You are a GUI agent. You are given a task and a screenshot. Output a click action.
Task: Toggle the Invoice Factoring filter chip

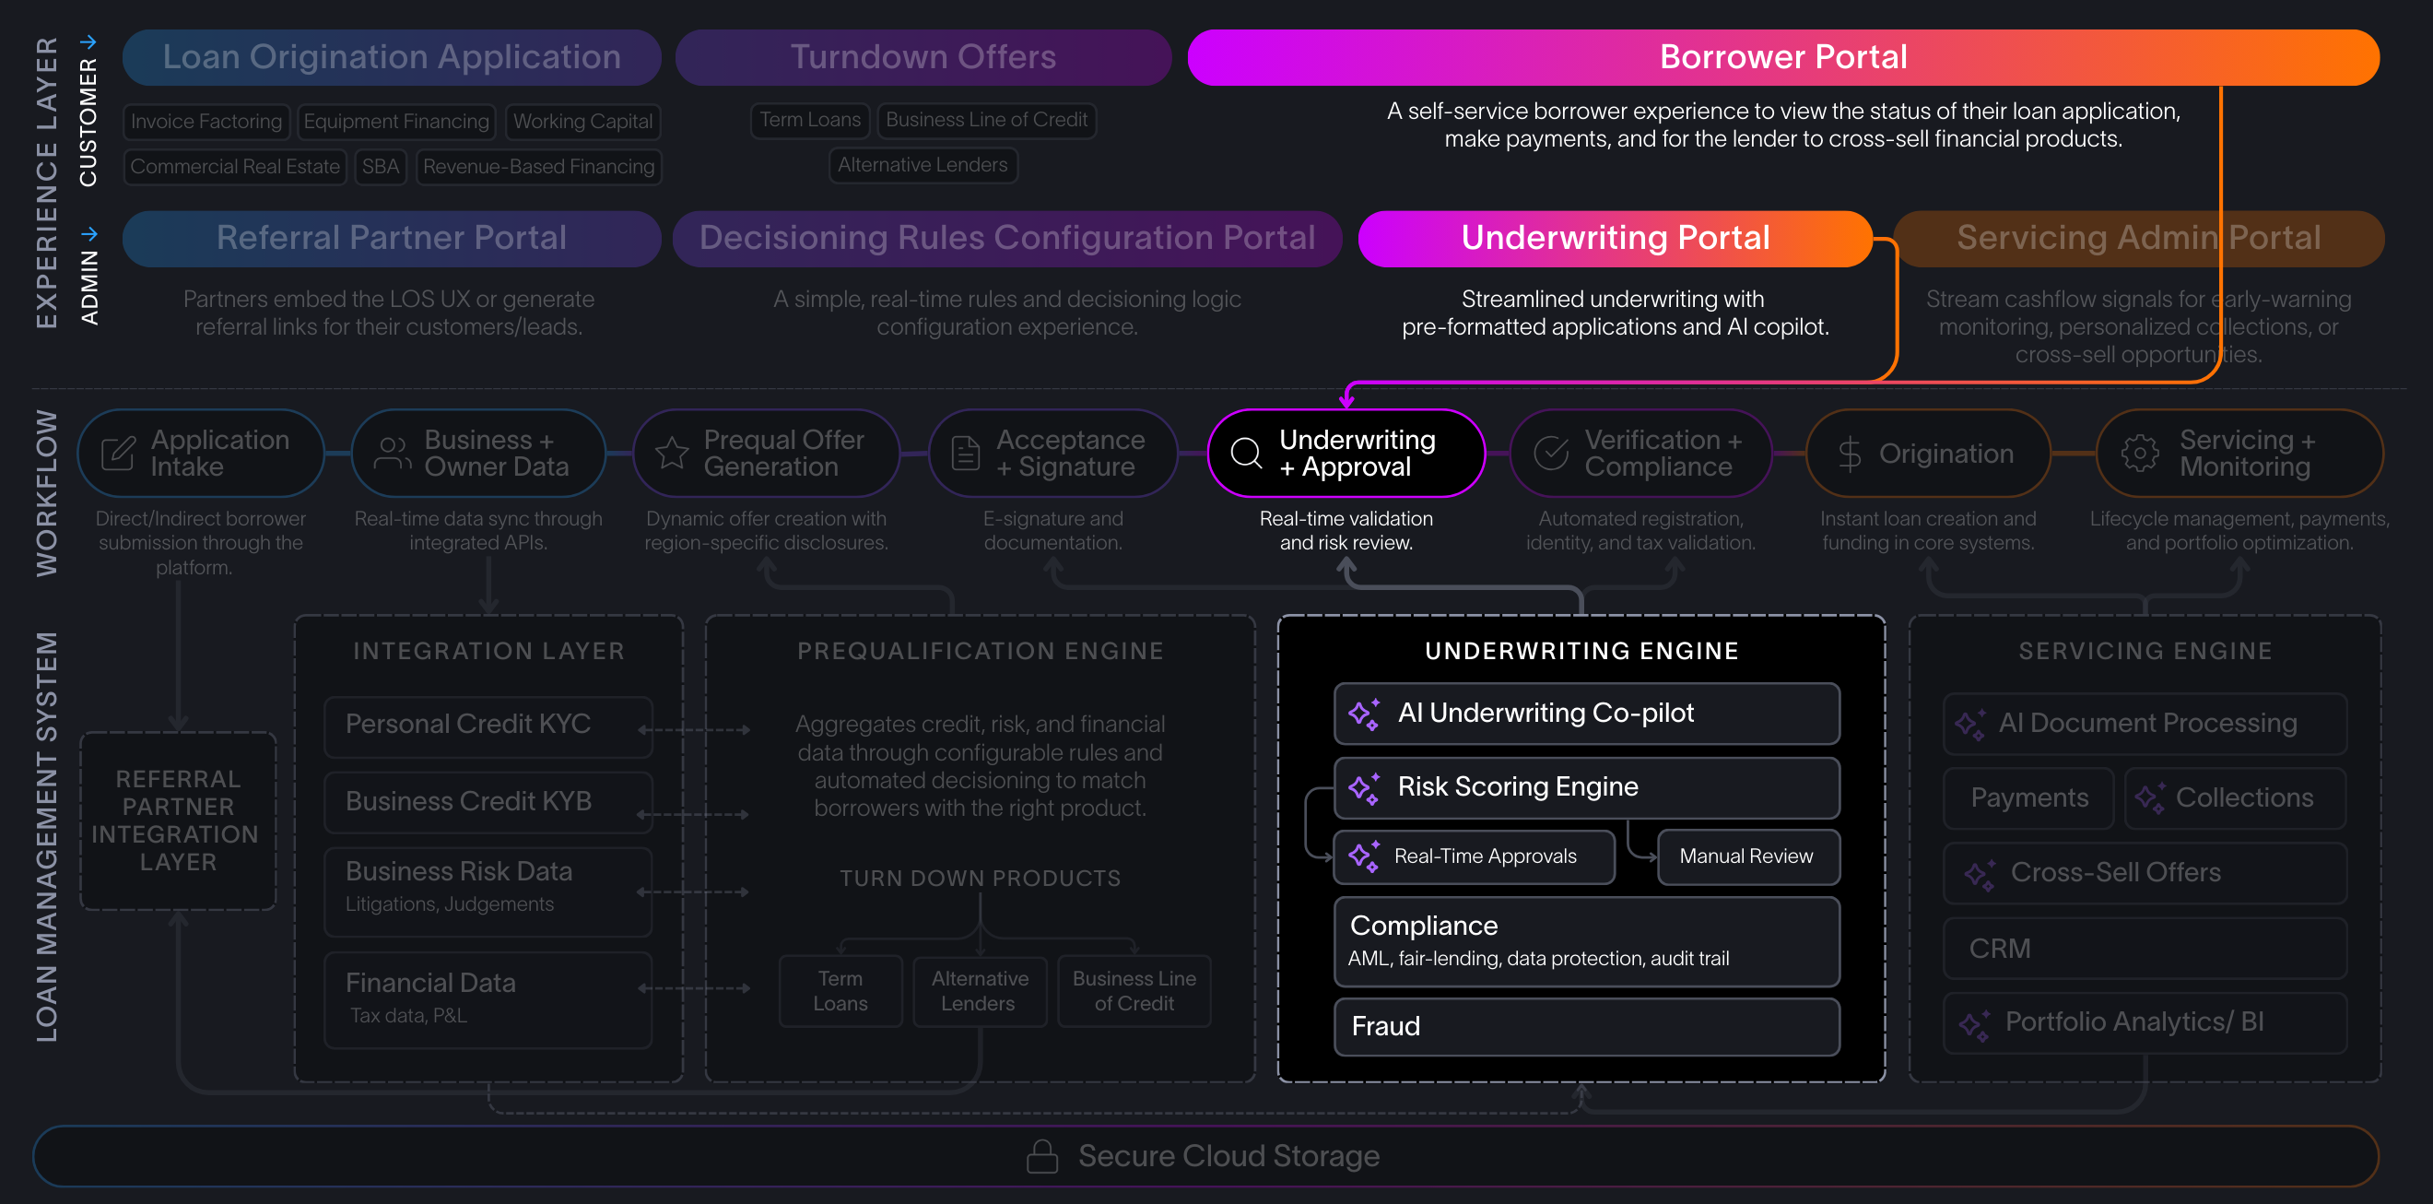(x=206, y=121)
